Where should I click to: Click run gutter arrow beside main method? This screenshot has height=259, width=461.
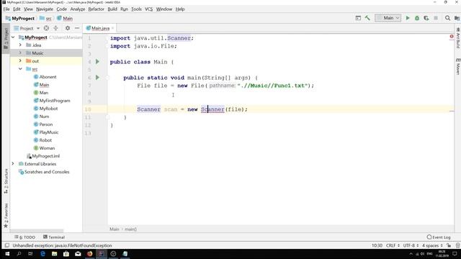(x=97, y=78)
